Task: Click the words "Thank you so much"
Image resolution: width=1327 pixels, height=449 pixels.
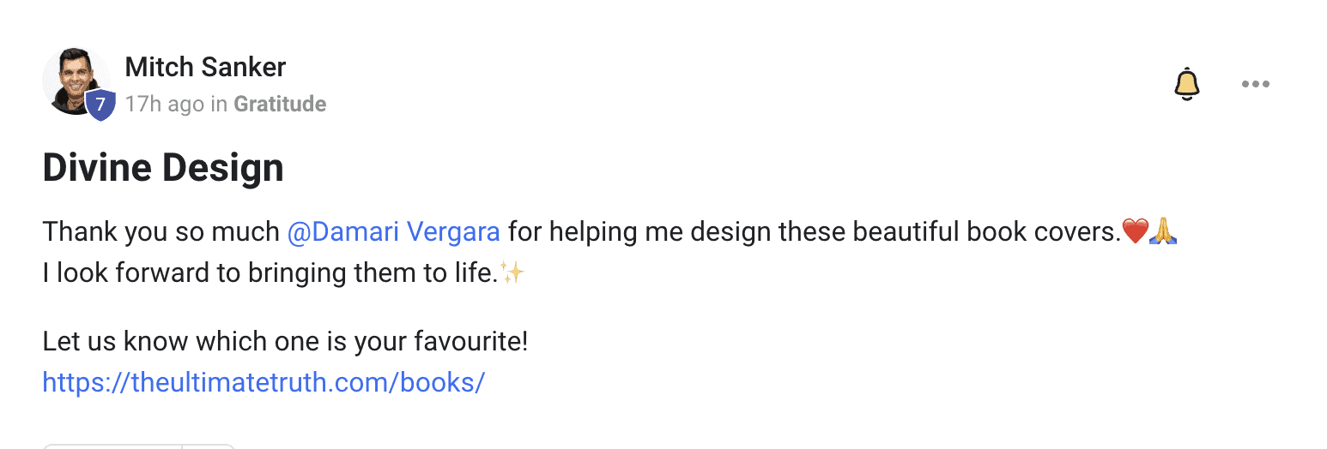Action: pyautogui.click(x=161, y=231)
